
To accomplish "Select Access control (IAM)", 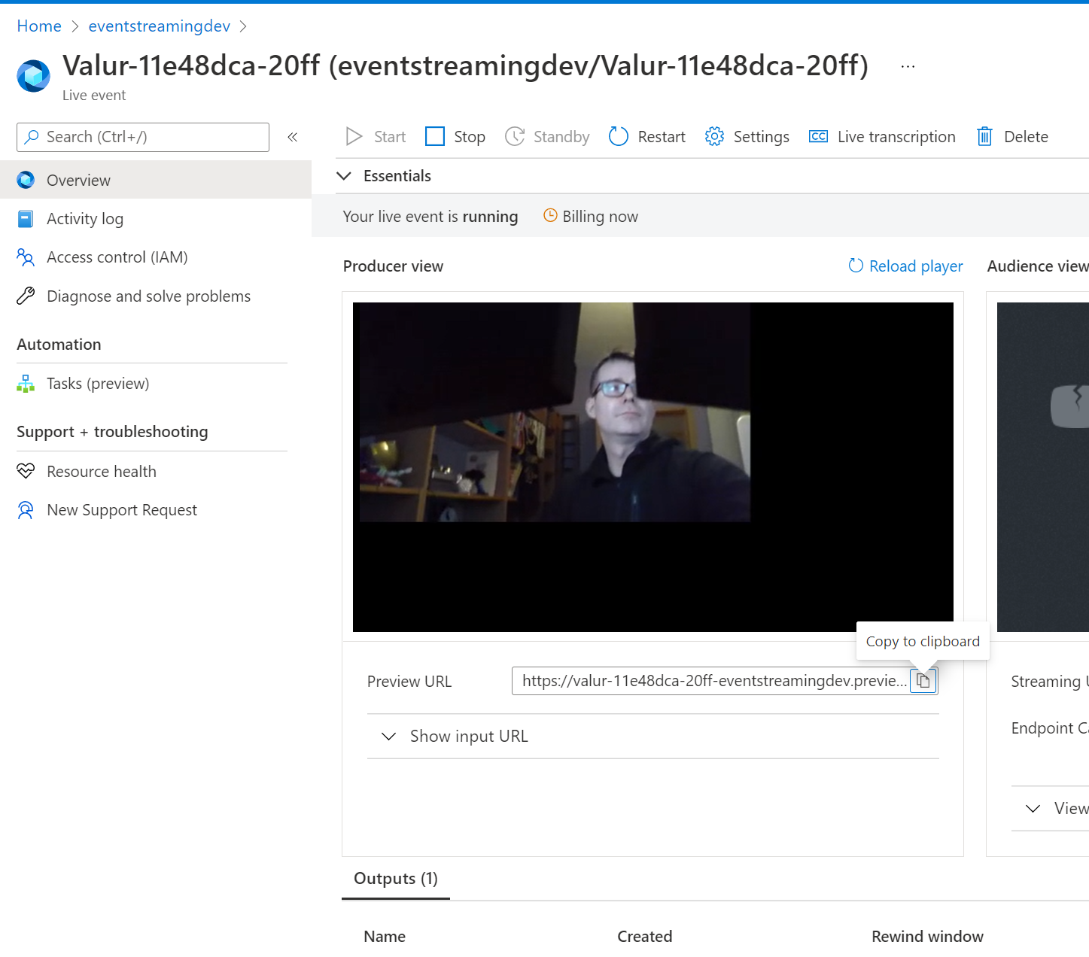I will coord(117,257).
